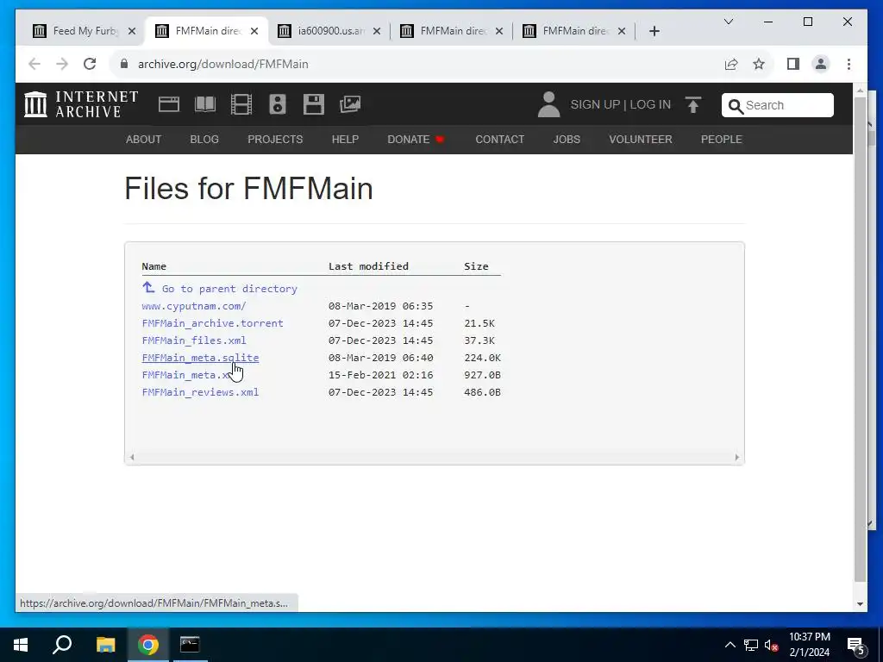Viewport: 883px width, 662px height.
Task: Open the VOLUNTEER menu item
Action: point(641,140)
